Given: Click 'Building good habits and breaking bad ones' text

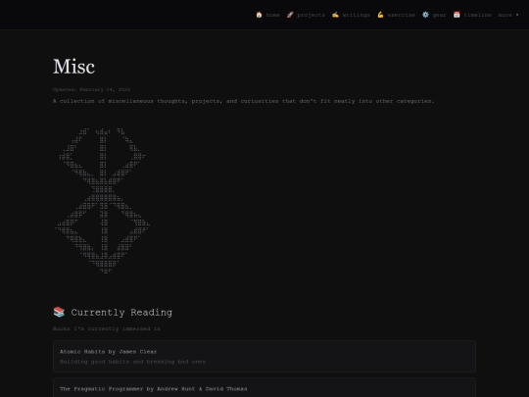Looking at the screenshot, I should coord(132,362).
